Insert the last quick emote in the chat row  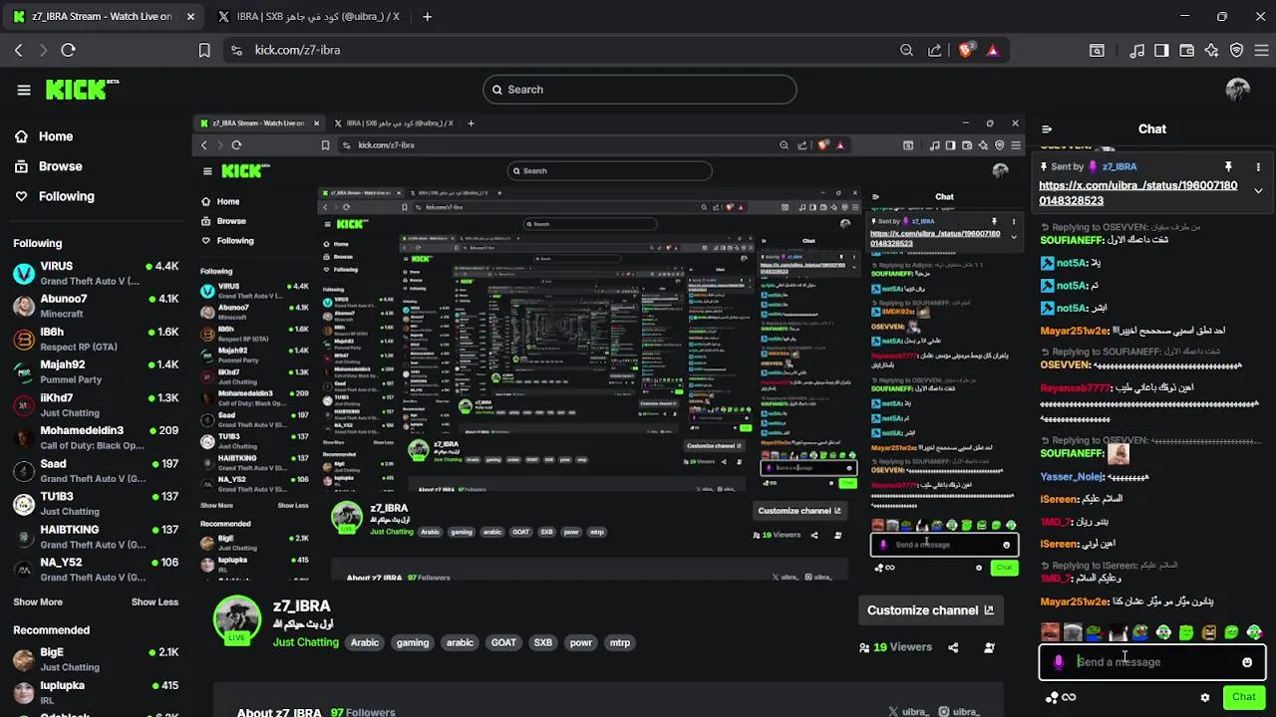coord(1254,632)
